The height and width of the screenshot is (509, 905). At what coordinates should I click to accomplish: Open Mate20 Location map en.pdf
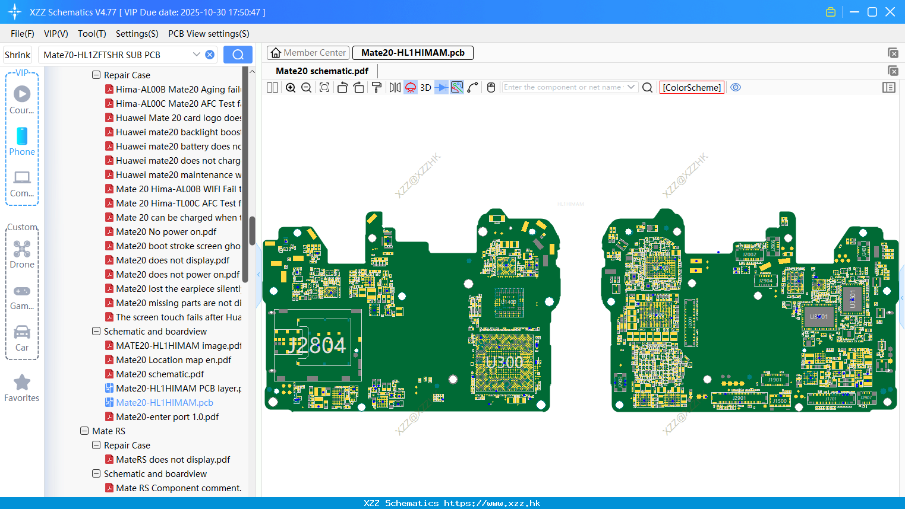tap(174, 360)
